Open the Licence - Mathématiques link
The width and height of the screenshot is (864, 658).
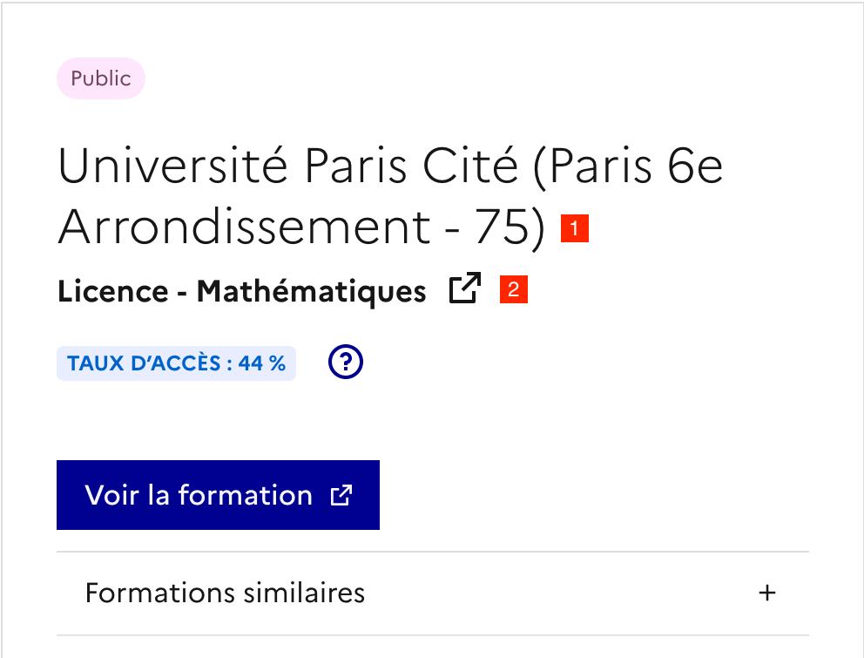[x=242, y=291]
